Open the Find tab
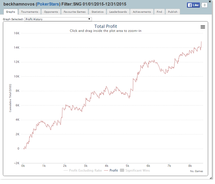 (x=159, y=12)
